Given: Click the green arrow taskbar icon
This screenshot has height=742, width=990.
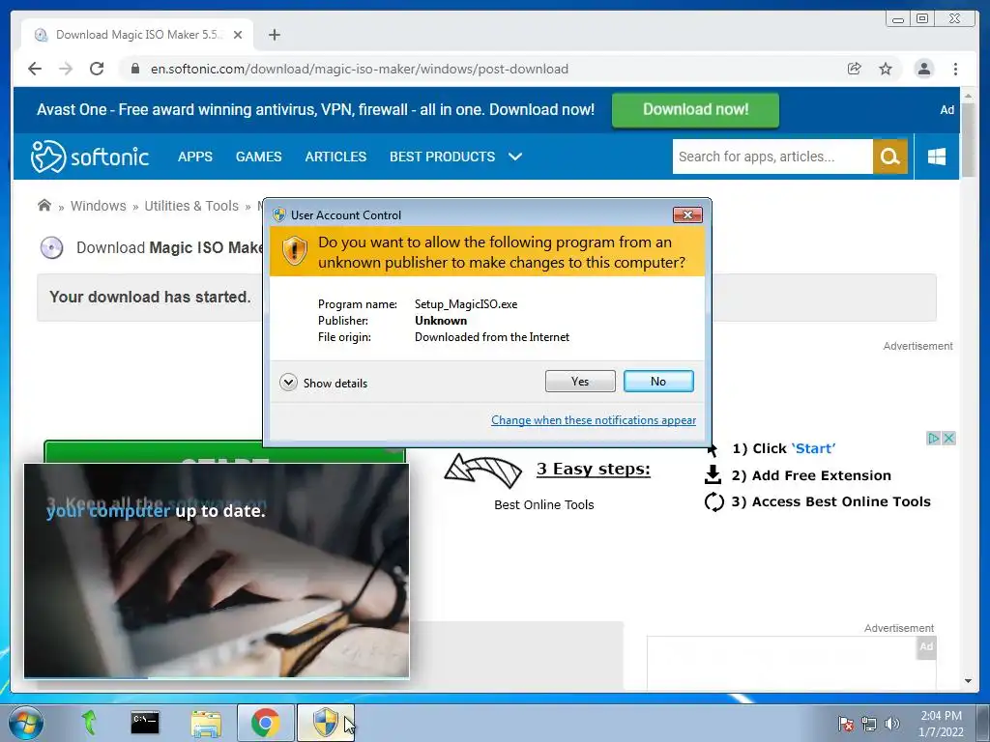Looking at the screenshot, I should (x=89, y=723).
